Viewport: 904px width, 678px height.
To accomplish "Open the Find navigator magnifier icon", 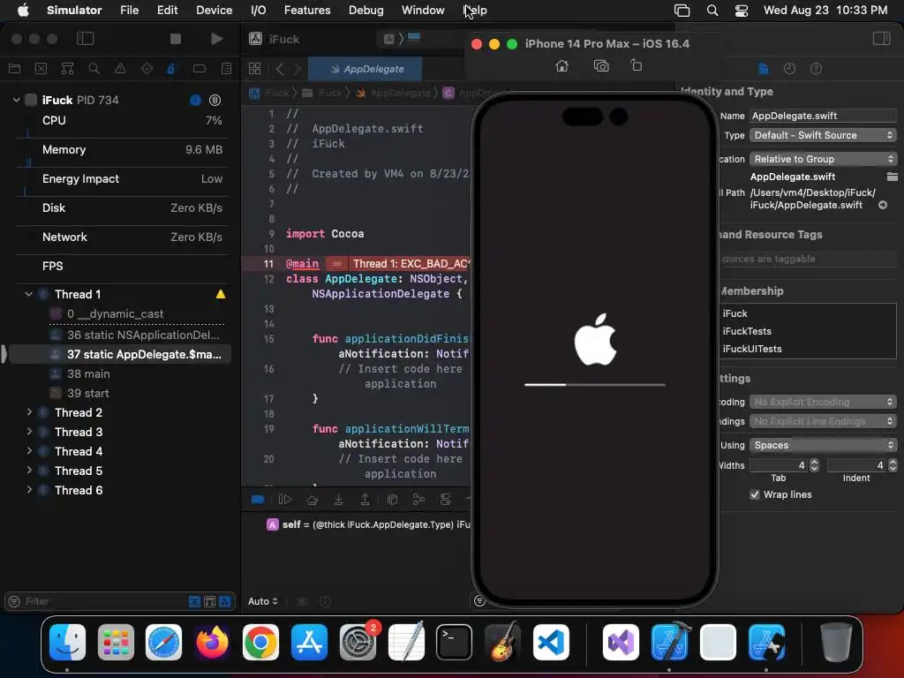I will [x=94, y=69].
